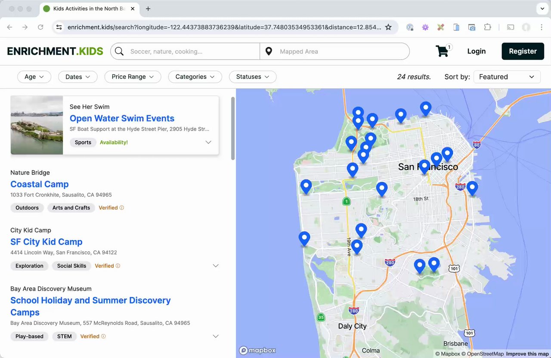The image size is (551, 358).
Task: Open Chrome's three-dot menu
Action: 542,27
